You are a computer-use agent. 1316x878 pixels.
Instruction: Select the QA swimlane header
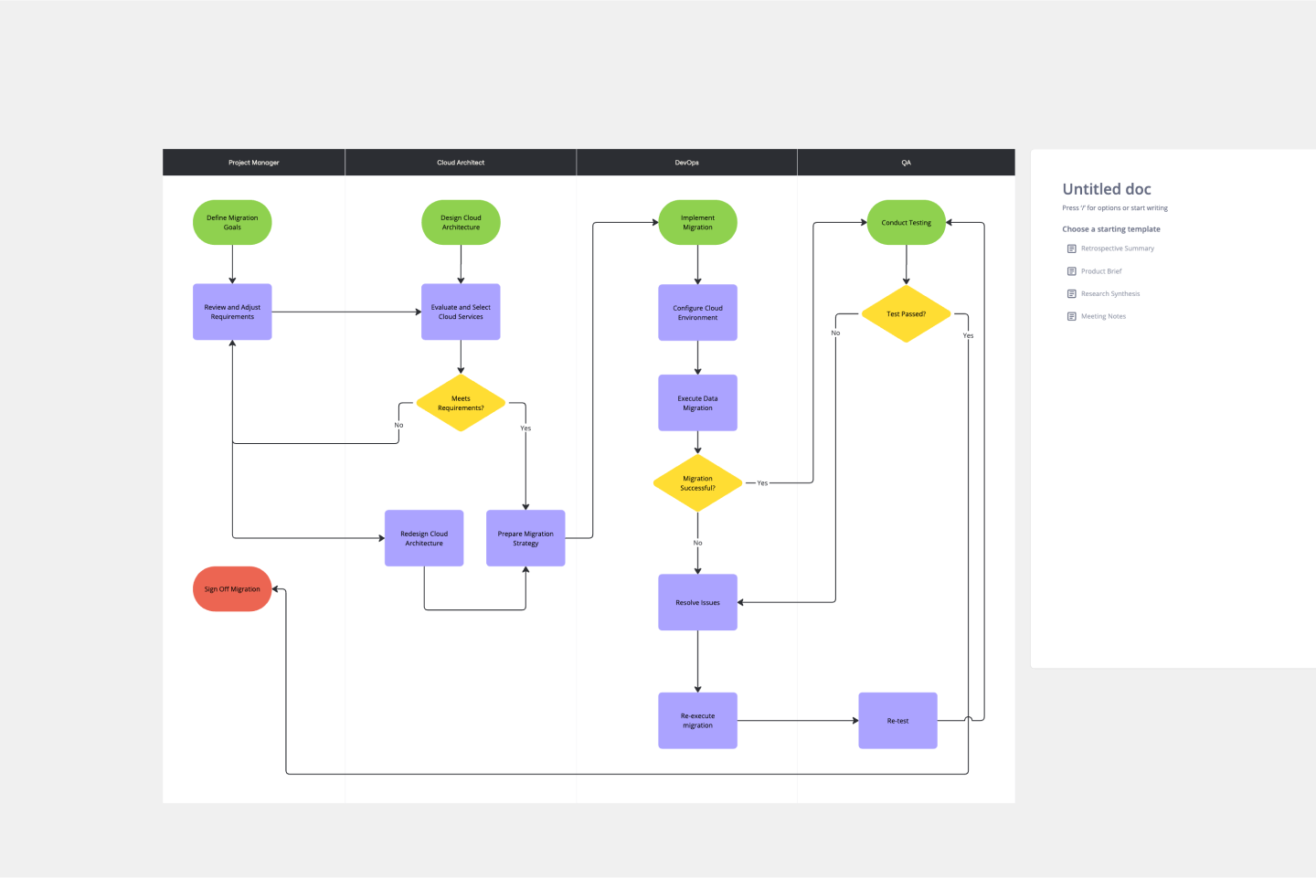(x=906, y=162)
